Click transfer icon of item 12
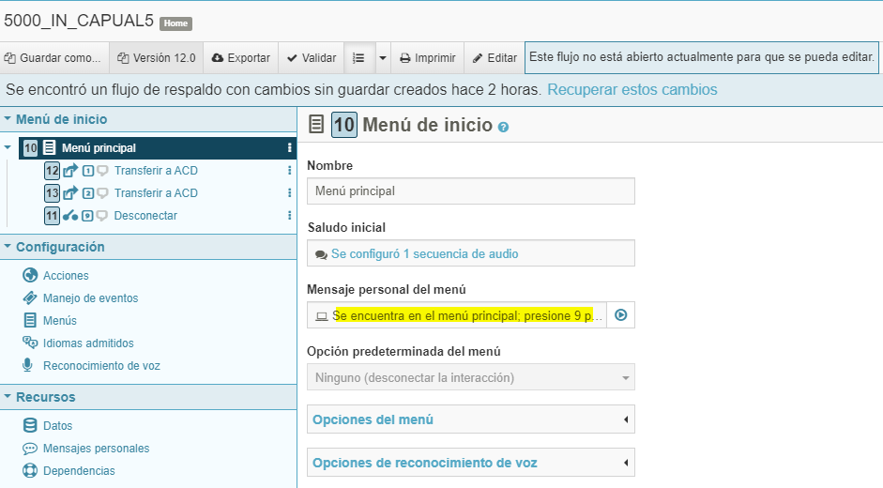The image size is (883, 488). point(70,170)
